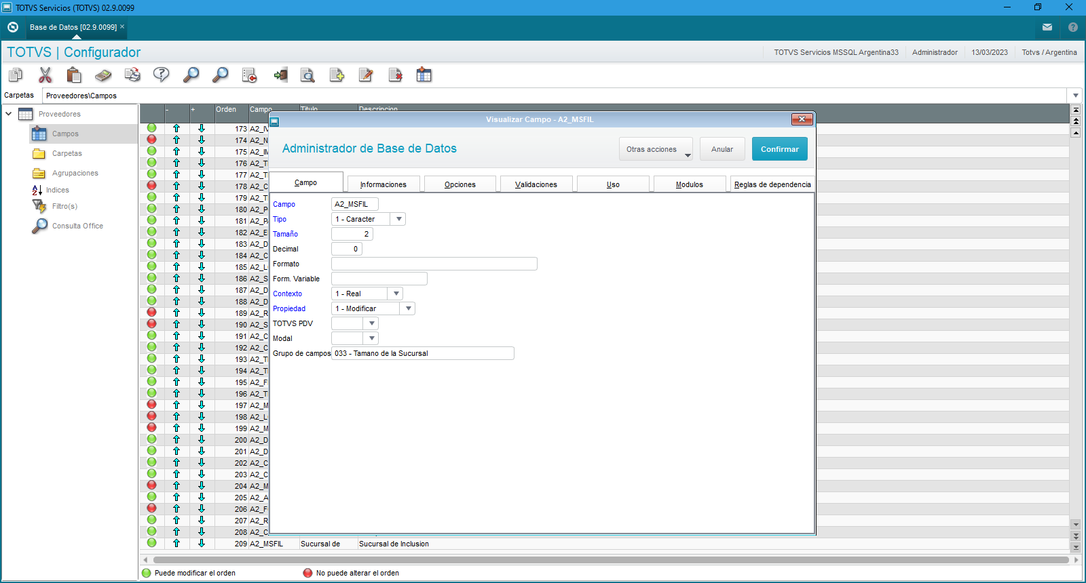Click the delete record icon
The height and width of the screenshot is (583, 1086).
coord(395,75)
